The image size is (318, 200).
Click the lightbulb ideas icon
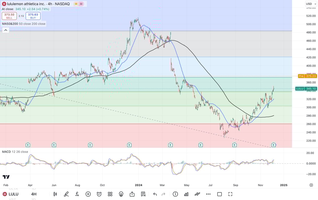(x=121, y=194)
